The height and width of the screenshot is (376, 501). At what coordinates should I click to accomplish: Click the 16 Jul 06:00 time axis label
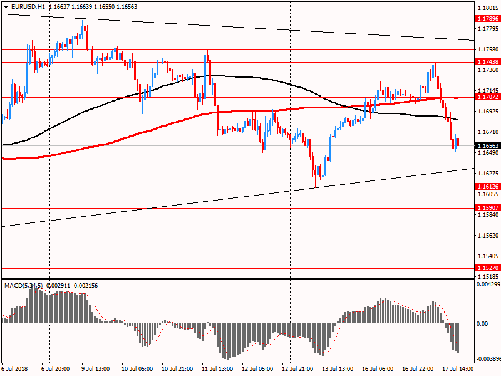[x=378, y=369]
